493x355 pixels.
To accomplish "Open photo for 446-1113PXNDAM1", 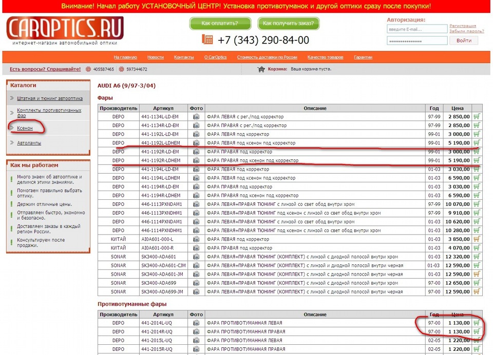I will pos(196,204).
